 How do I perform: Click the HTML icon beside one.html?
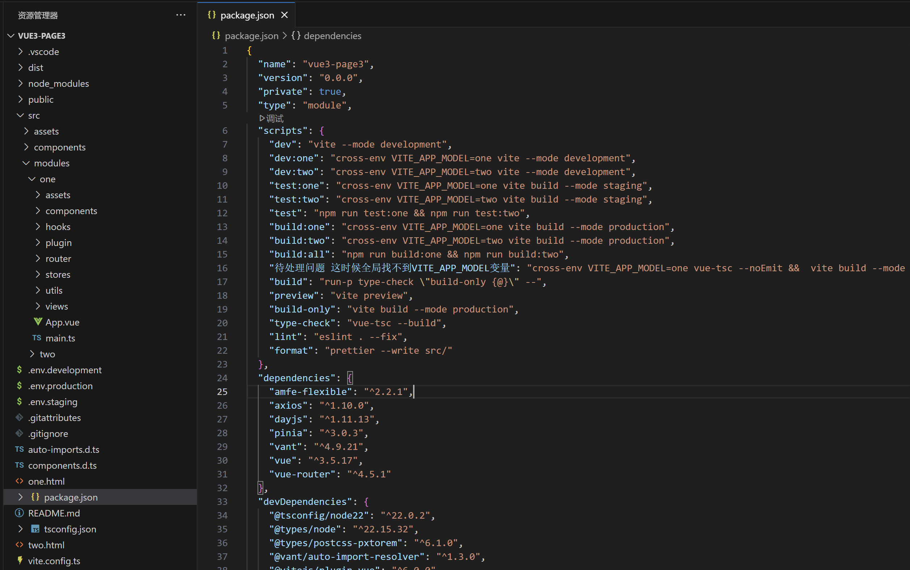click(19, 481)
